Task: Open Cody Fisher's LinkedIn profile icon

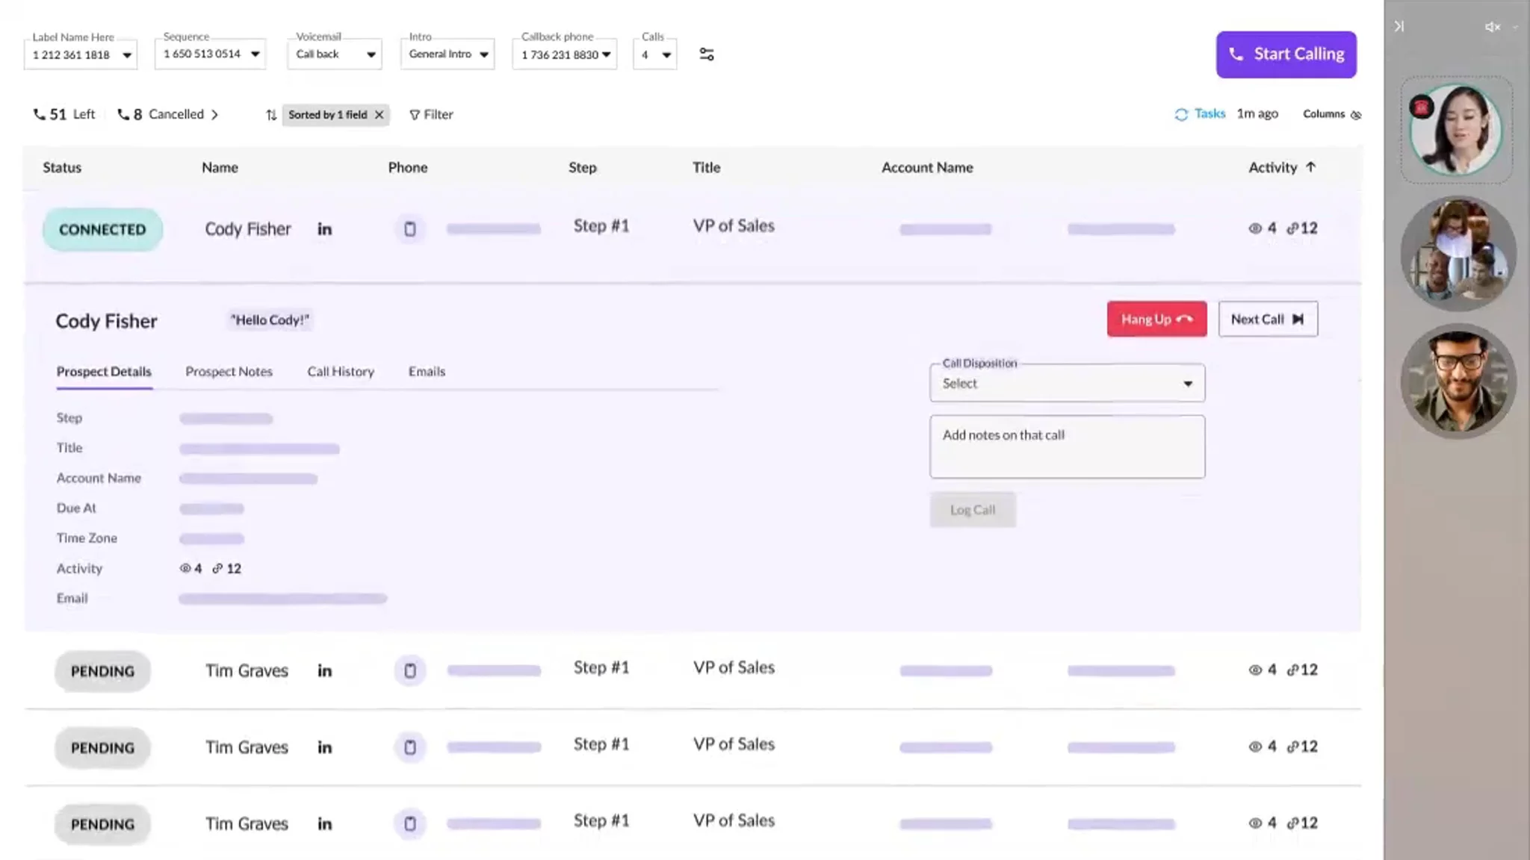Action: tap(324, 229)
